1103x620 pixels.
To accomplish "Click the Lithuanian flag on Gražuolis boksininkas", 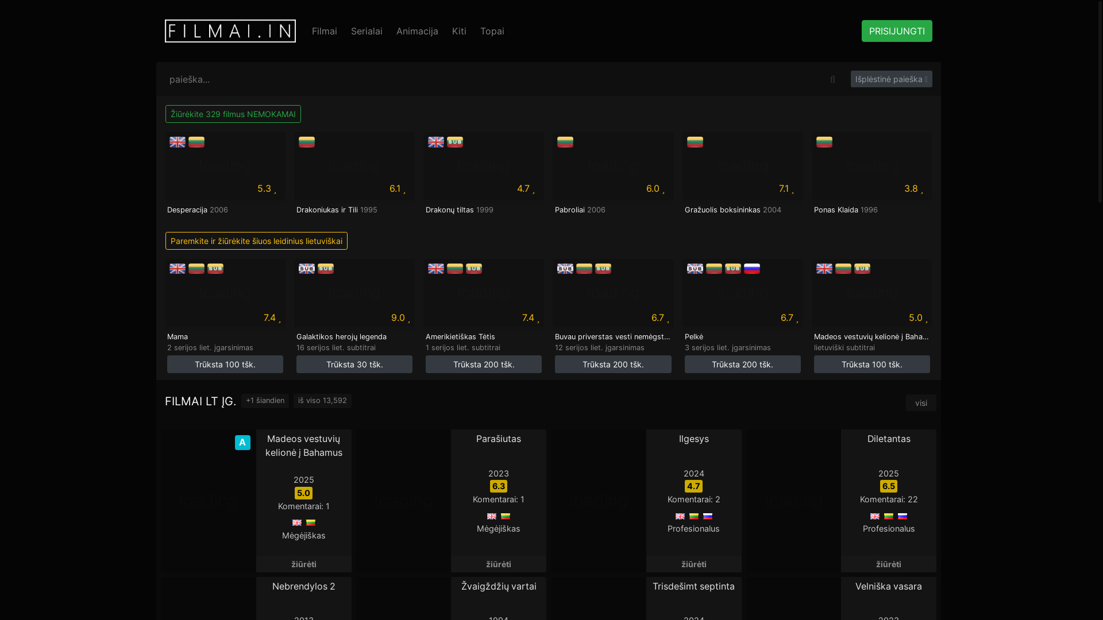I will pos(695,142).
